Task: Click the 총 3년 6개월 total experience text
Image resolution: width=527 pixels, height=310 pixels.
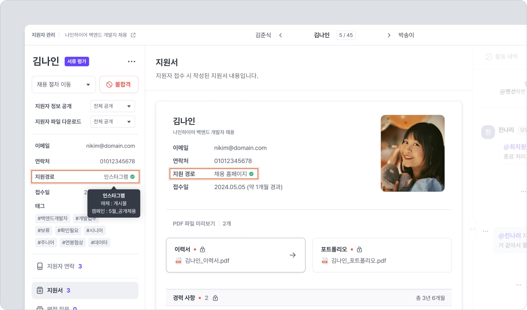Action: [430, 298]
